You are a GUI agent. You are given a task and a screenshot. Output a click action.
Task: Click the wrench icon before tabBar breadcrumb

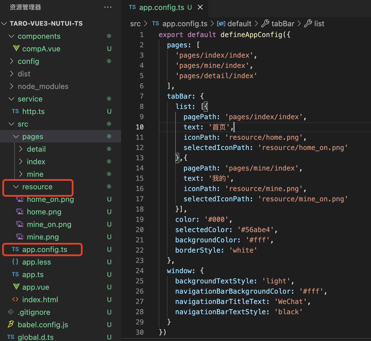[265, 23]
